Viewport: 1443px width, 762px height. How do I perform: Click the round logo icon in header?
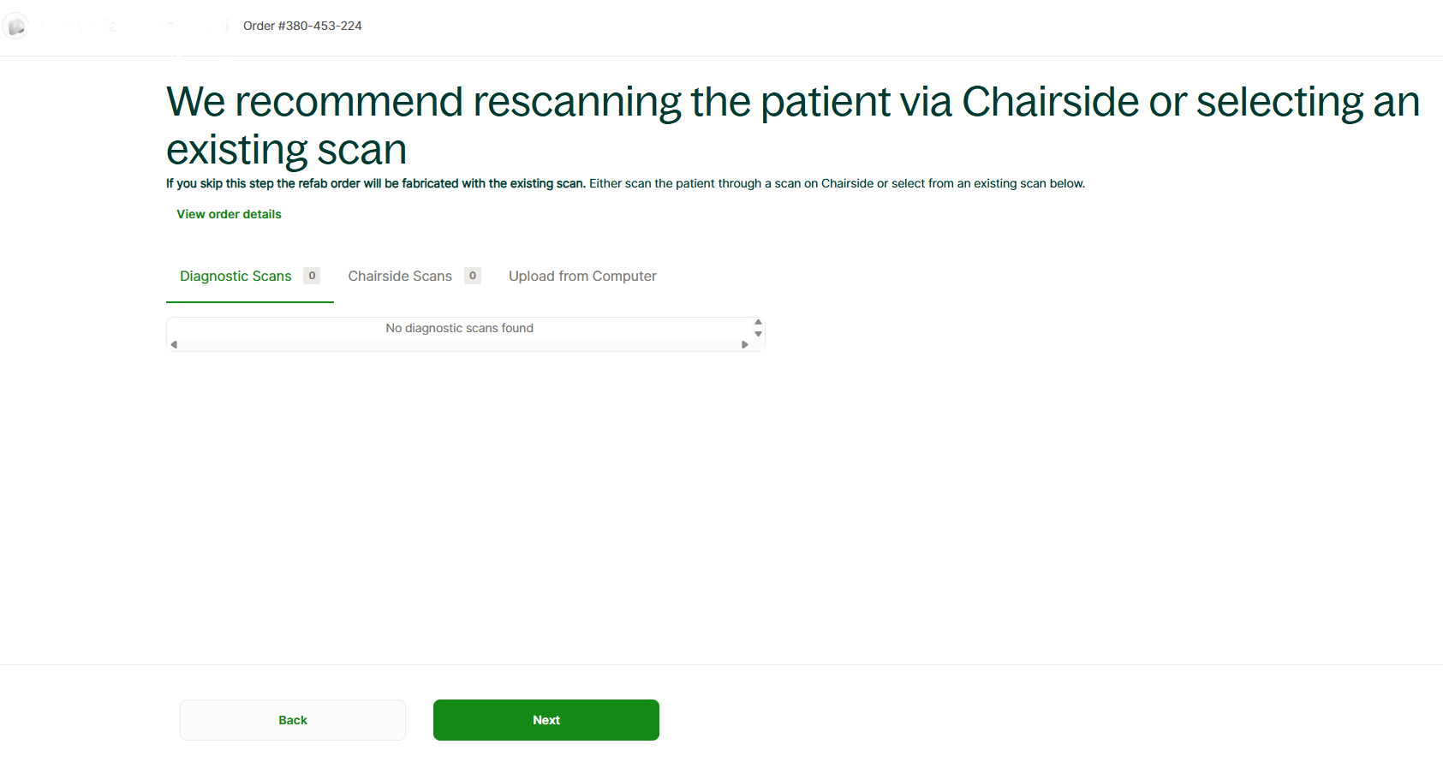tap(15, 27)
